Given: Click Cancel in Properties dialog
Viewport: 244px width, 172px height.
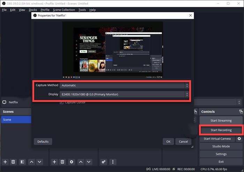Looking at the screenshot, I should coord(183,141).
